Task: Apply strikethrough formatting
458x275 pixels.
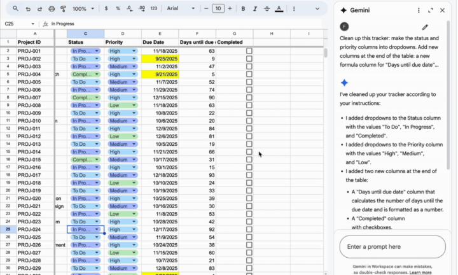Action: tap(267, 9)
